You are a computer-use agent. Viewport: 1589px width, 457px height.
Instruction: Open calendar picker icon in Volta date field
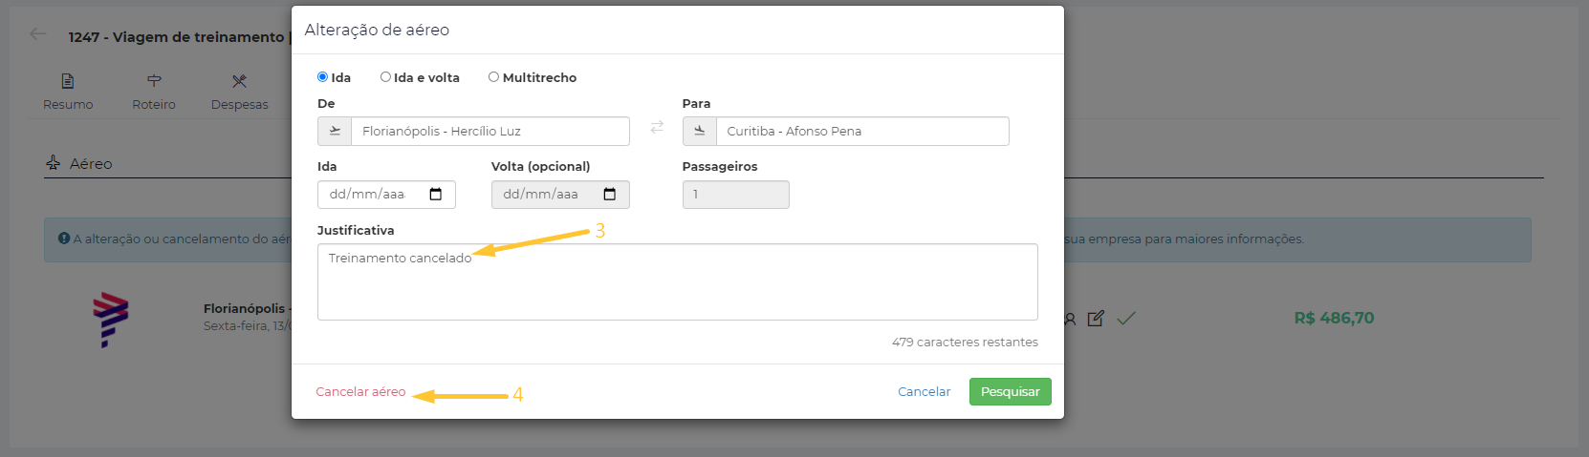coord(610,195)
